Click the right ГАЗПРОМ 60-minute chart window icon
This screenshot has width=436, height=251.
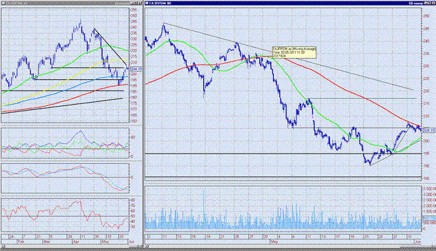pos(146,3)
